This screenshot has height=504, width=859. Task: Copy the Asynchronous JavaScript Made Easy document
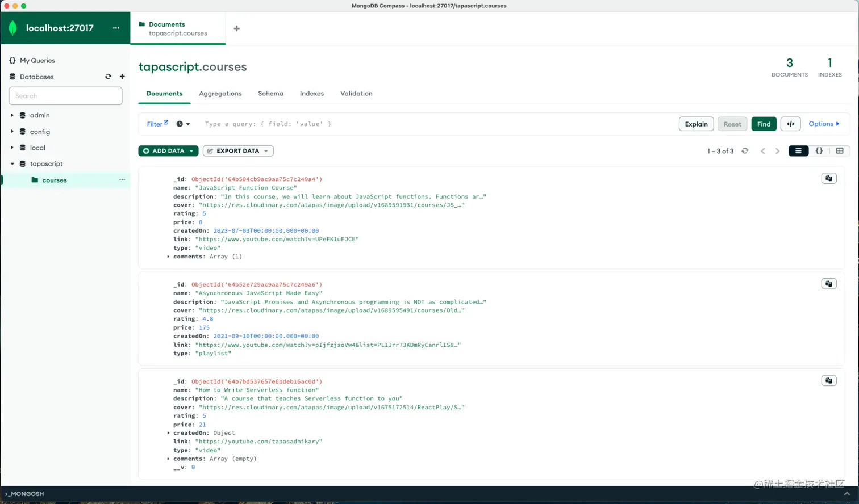(829, 284)
